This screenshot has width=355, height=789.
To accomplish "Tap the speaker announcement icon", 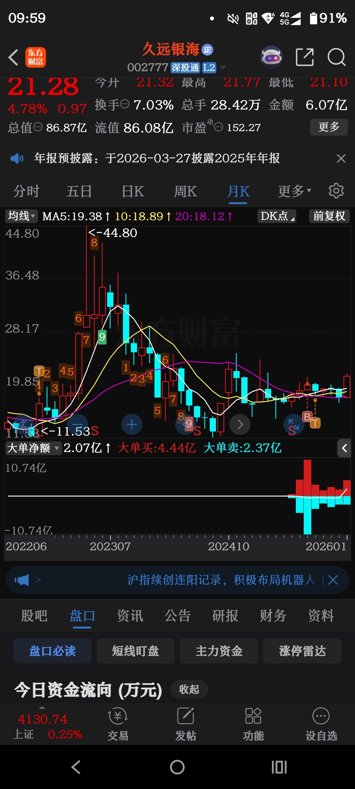I will coord(17,159).
